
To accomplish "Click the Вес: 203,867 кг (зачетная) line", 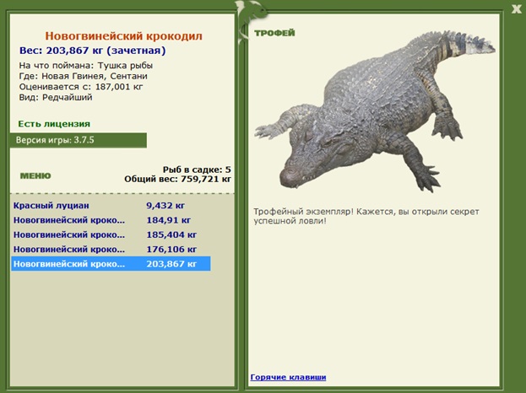I will coord(93,51).
